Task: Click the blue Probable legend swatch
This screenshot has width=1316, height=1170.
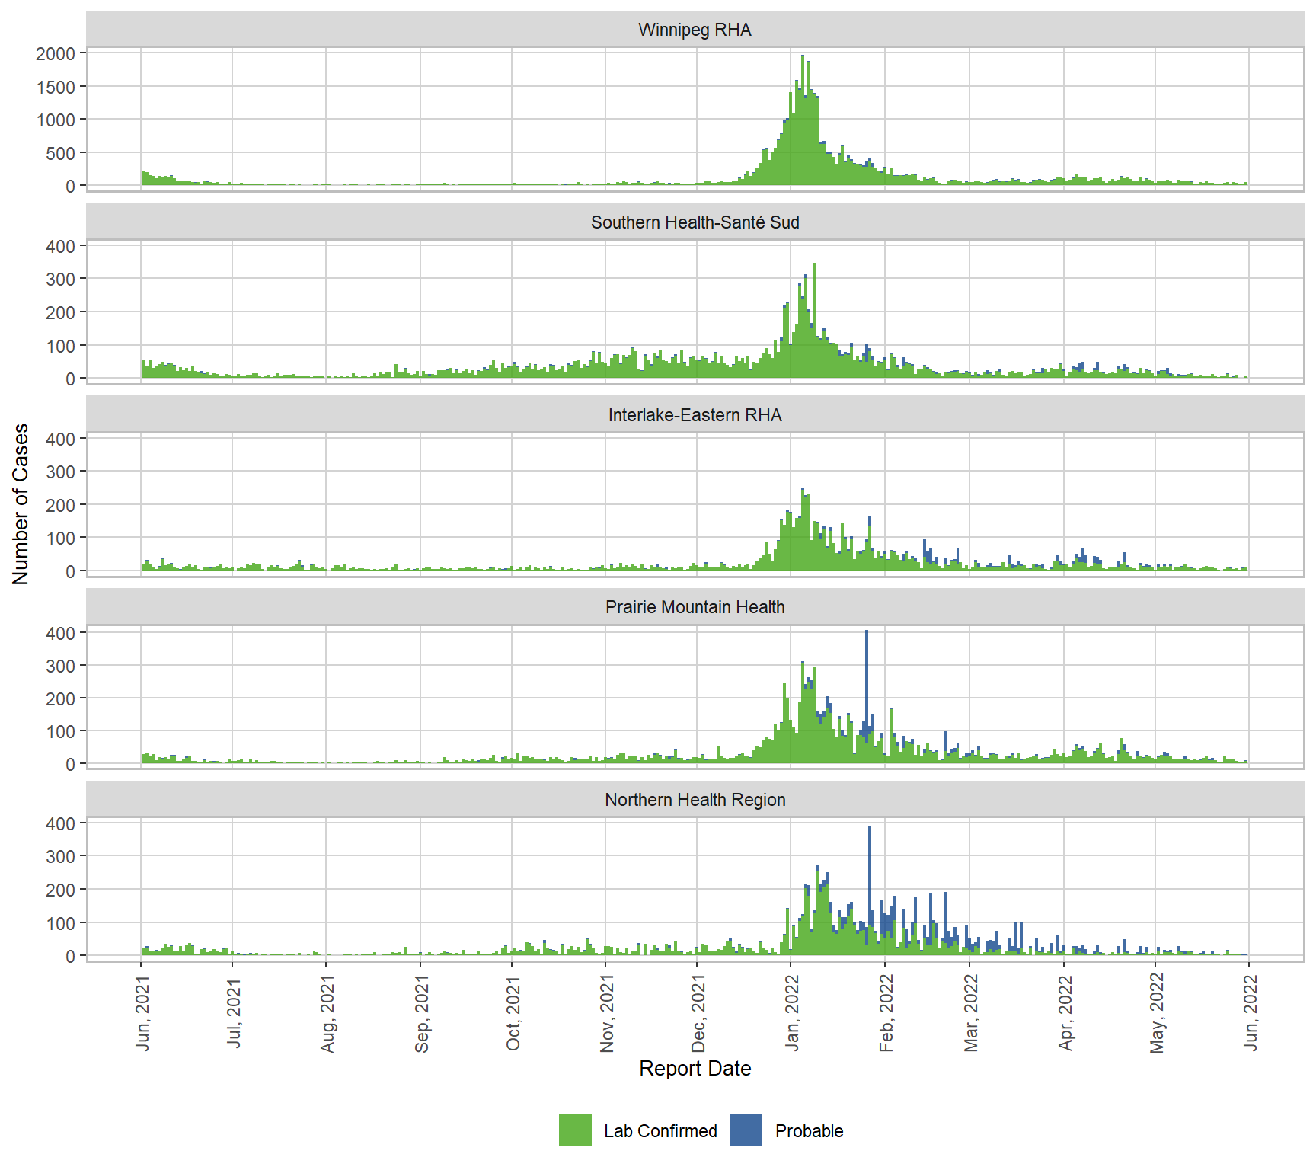Action: 746,1130
